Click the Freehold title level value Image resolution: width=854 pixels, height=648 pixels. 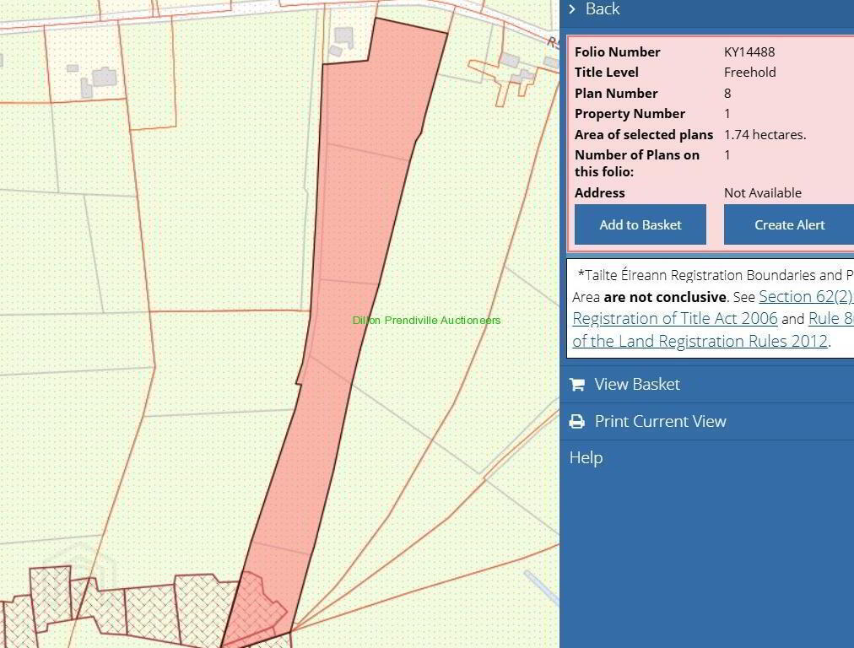pos(749,73)
